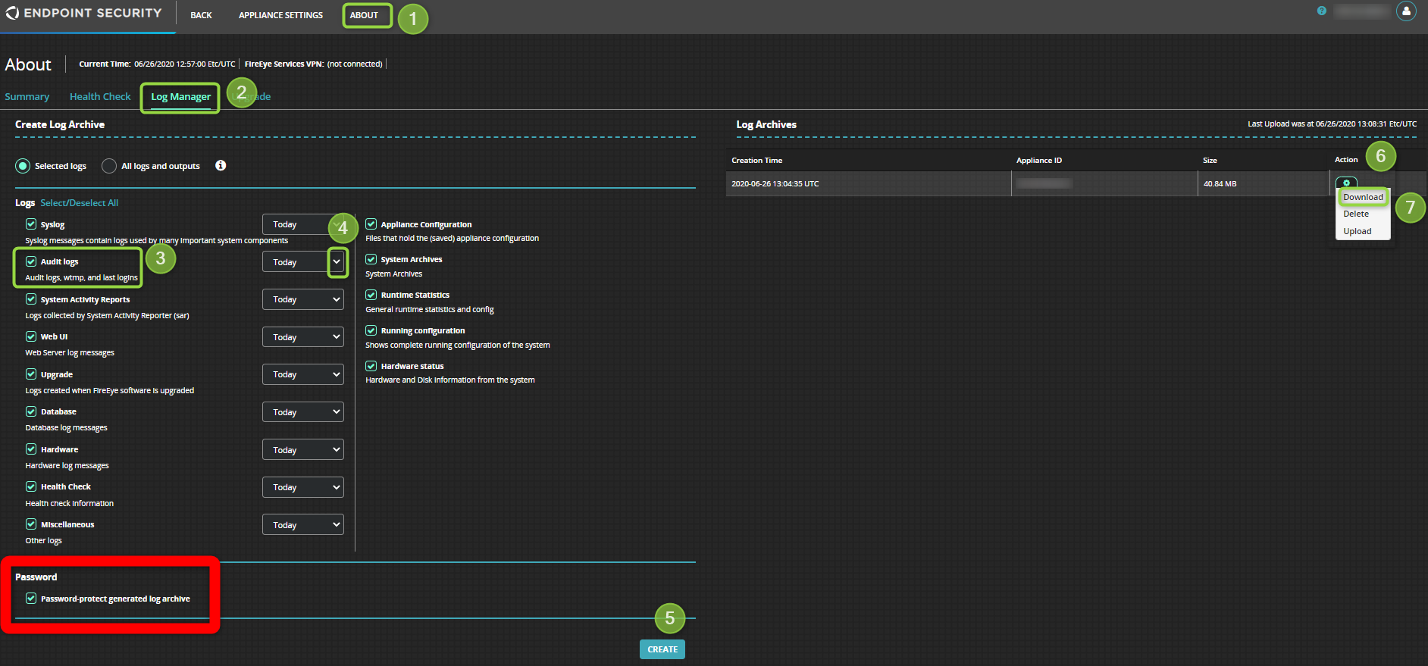Open the Web UI time range dropdown
1428x666 pixels.
click(x=303, y=337)
